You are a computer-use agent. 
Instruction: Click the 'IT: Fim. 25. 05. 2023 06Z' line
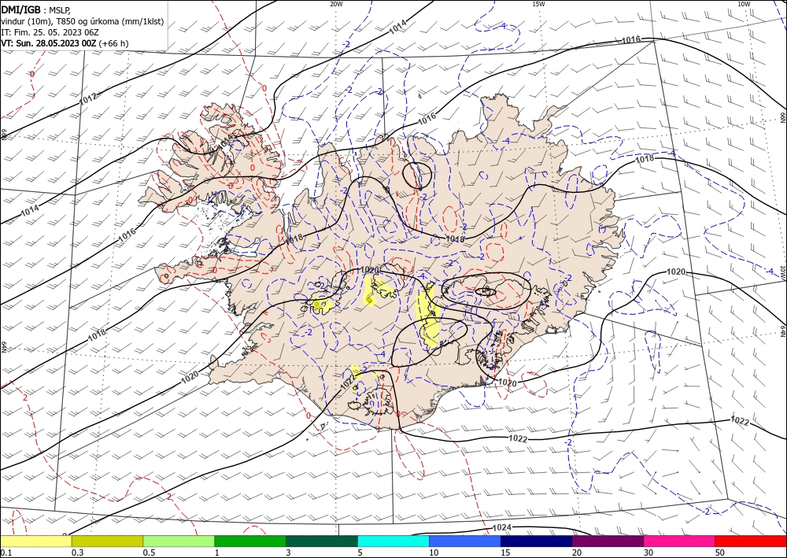pos(50,32)
